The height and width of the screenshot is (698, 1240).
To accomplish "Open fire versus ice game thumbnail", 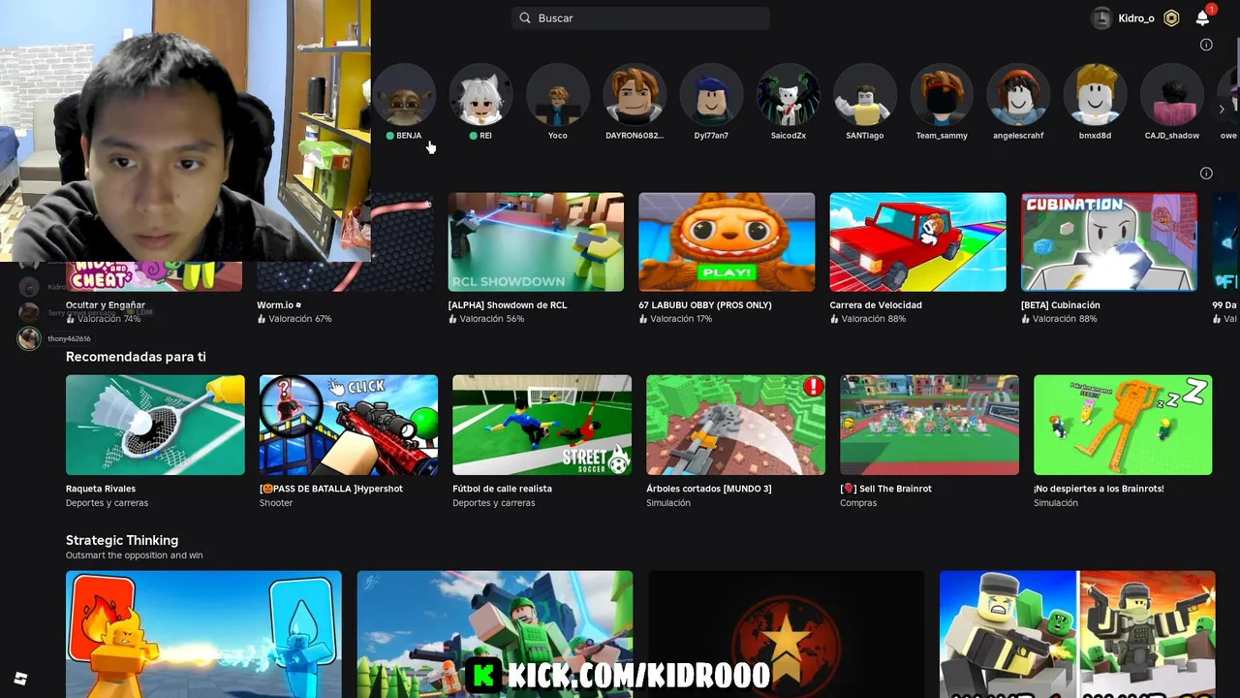I will (x=203, y=634).
